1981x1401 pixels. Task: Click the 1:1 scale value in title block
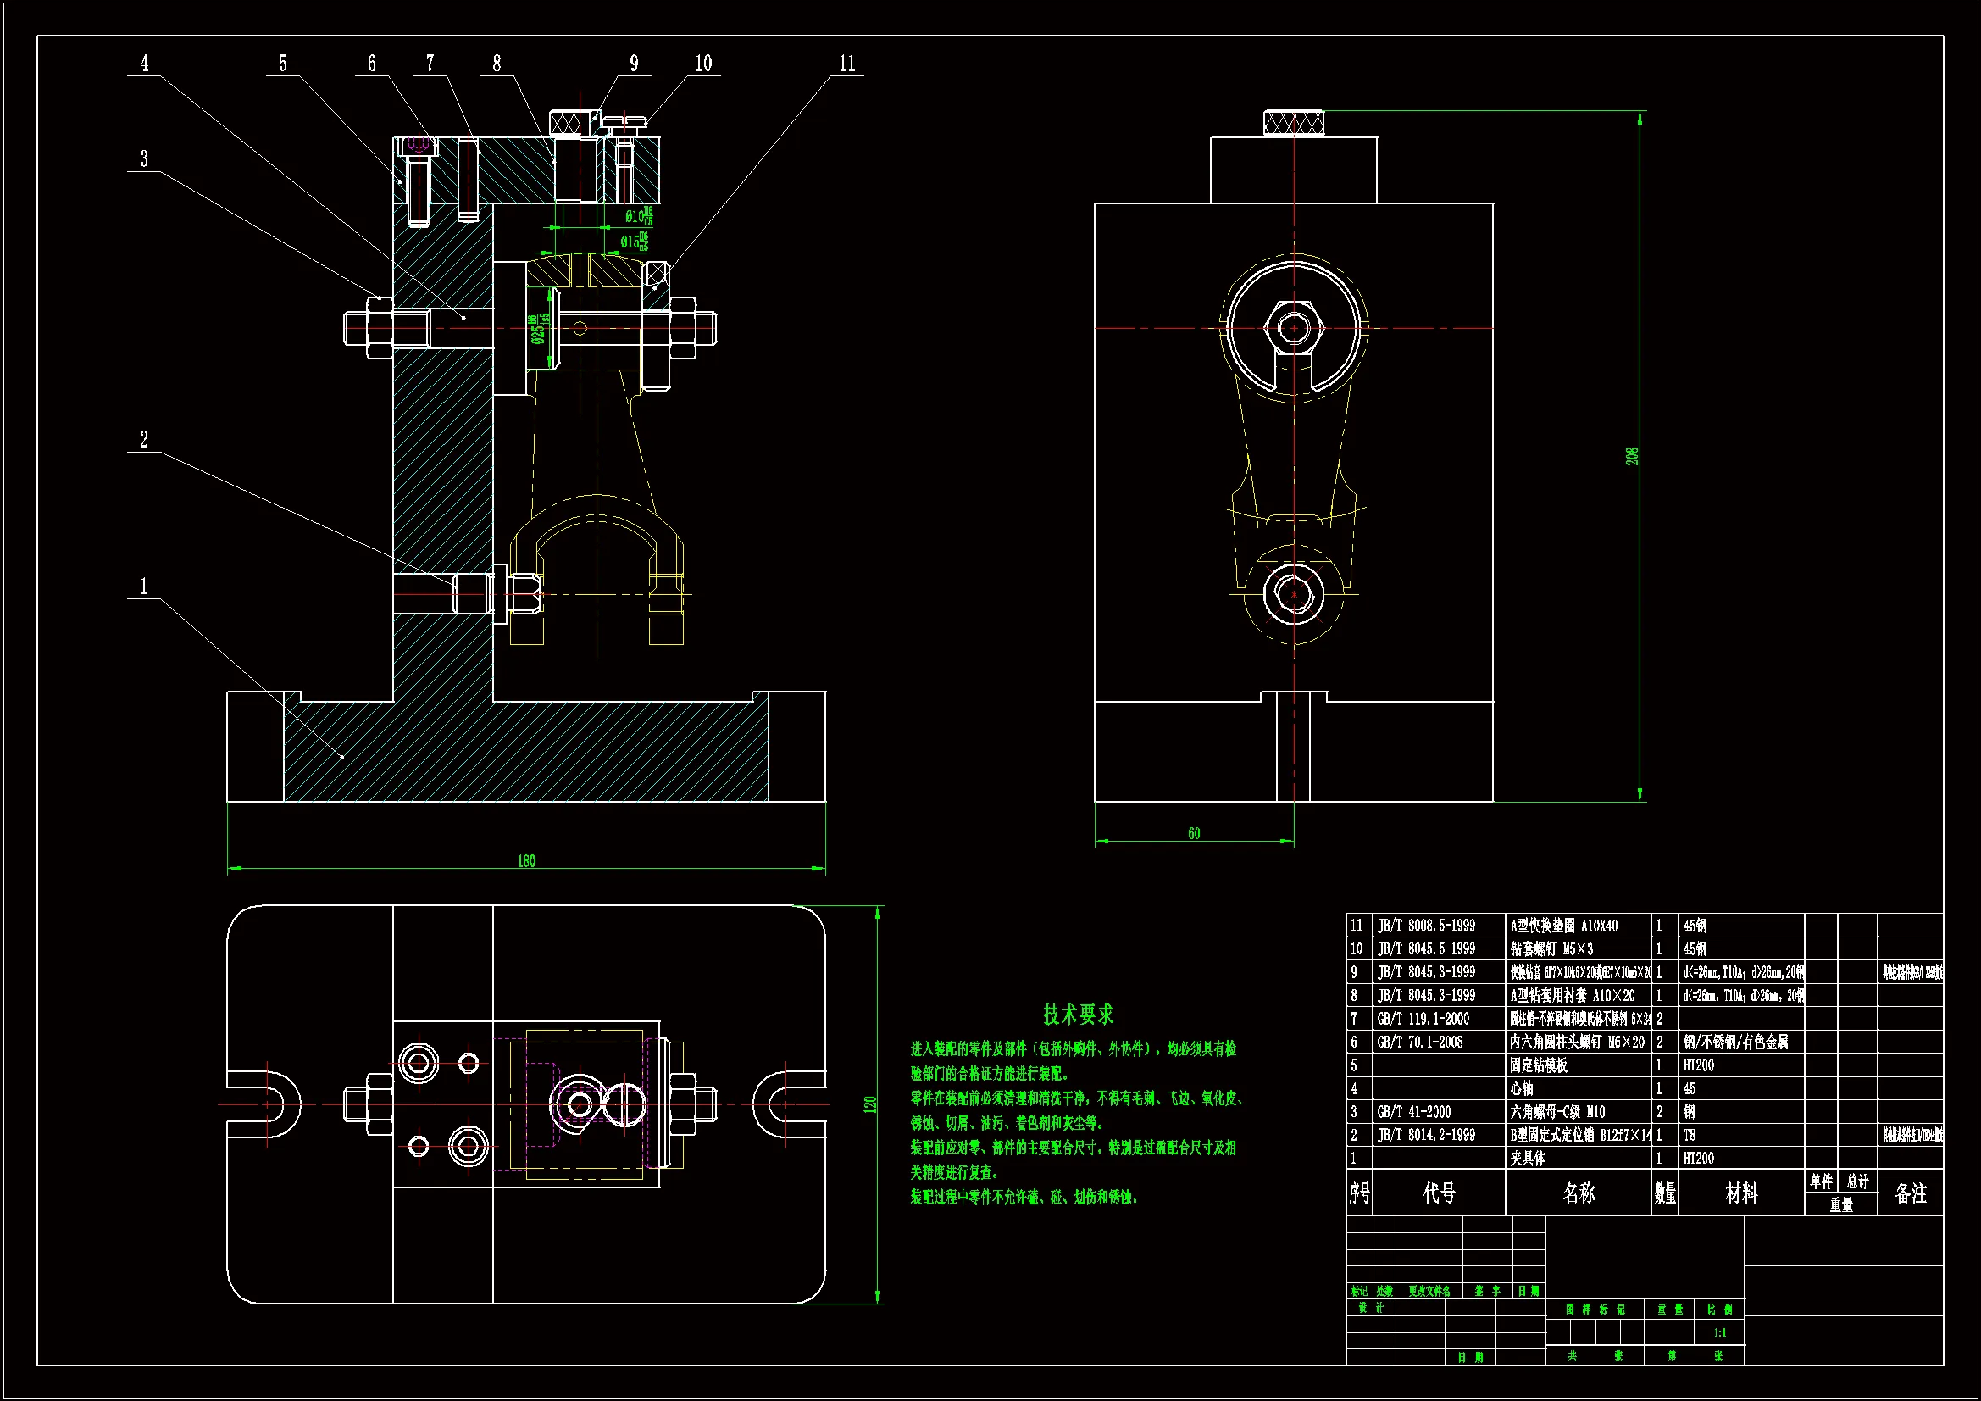coord(1719,1333)
